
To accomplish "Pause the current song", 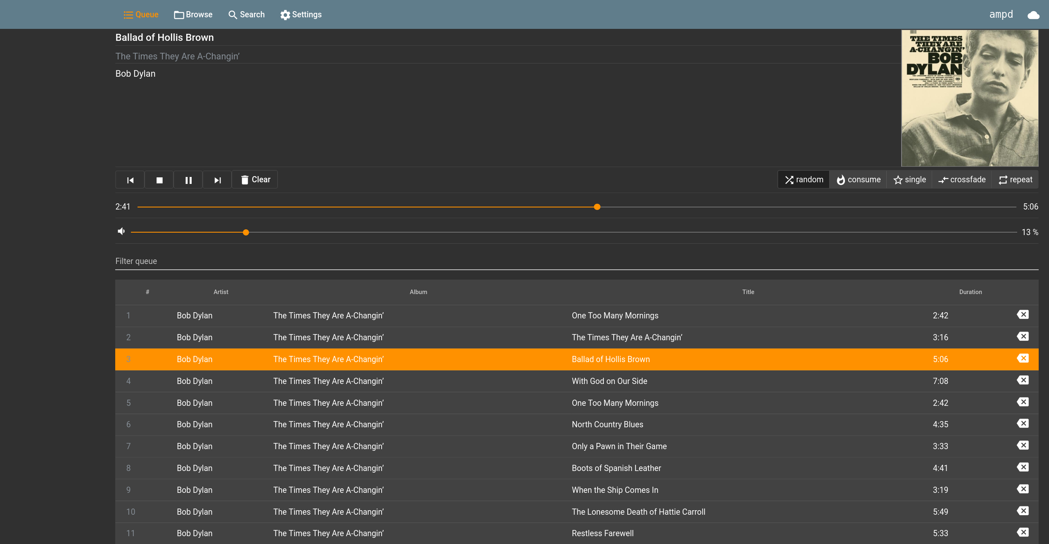I will point(188,180).
